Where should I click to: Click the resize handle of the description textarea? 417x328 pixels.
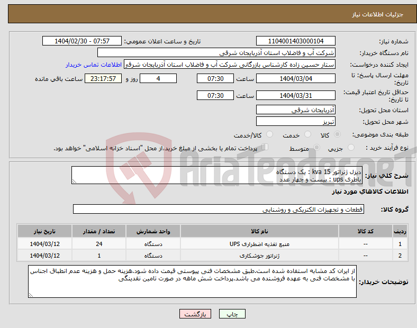[74, 181]
